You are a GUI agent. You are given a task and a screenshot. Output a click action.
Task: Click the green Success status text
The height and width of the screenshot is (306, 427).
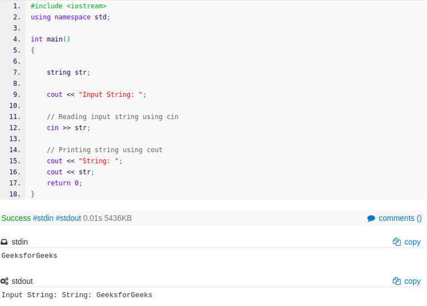point(16,218)
